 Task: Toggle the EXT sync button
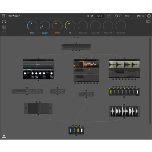(x=108, y=16)
